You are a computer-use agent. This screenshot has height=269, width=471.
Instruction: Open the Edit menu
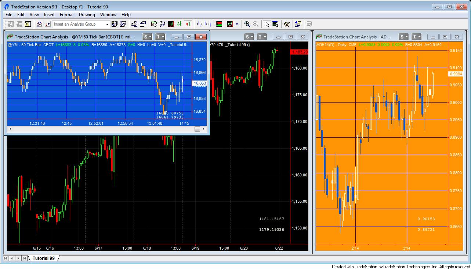[x=21, y=15]
